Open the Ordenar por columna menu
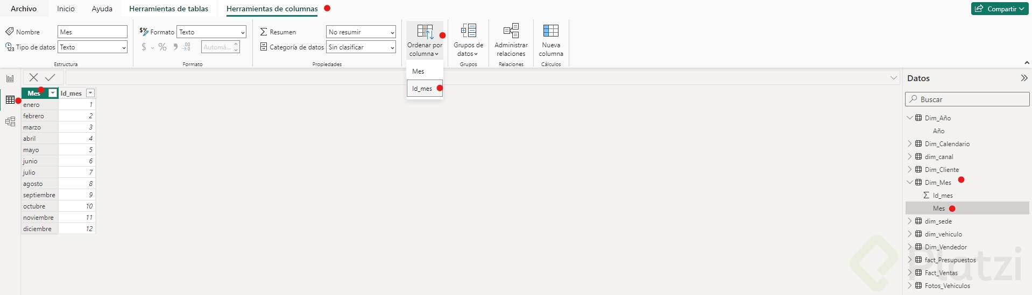 [x=425, y=40]
